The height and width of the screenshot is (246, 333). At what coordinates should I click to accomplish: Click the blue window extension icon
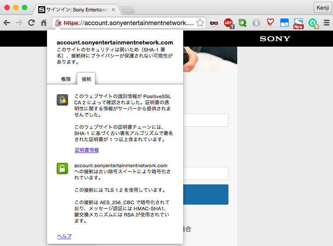pyautogui.click(x=284, y=22)
